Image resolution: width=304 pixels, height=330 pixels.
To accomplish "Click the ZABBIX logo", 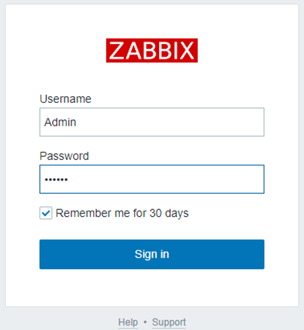I will coord(152,50).
